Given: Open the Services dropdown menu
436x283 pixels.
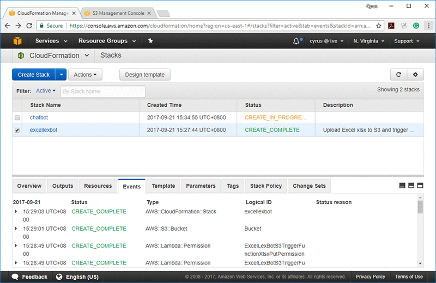Looking at the screenshot, I should point(51,41).
